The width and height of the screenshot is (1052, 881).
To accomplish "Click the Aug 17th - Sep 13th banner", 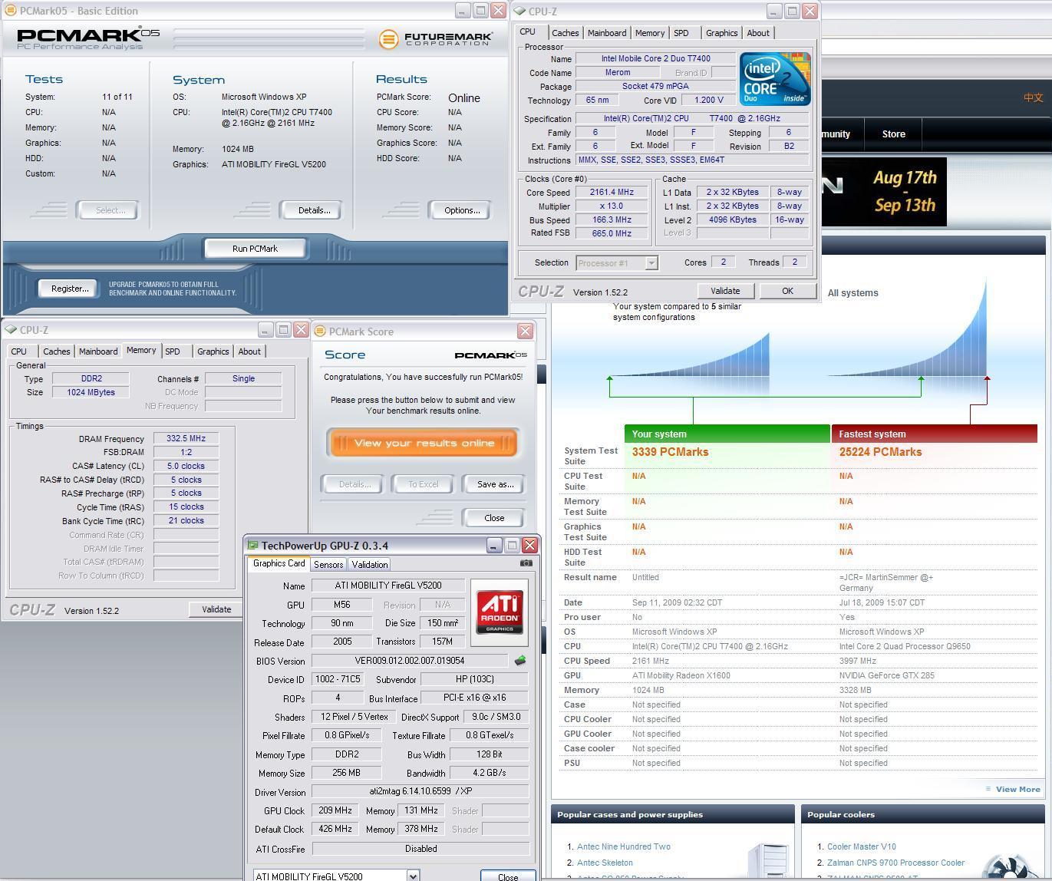I will [x=884, y=192].
